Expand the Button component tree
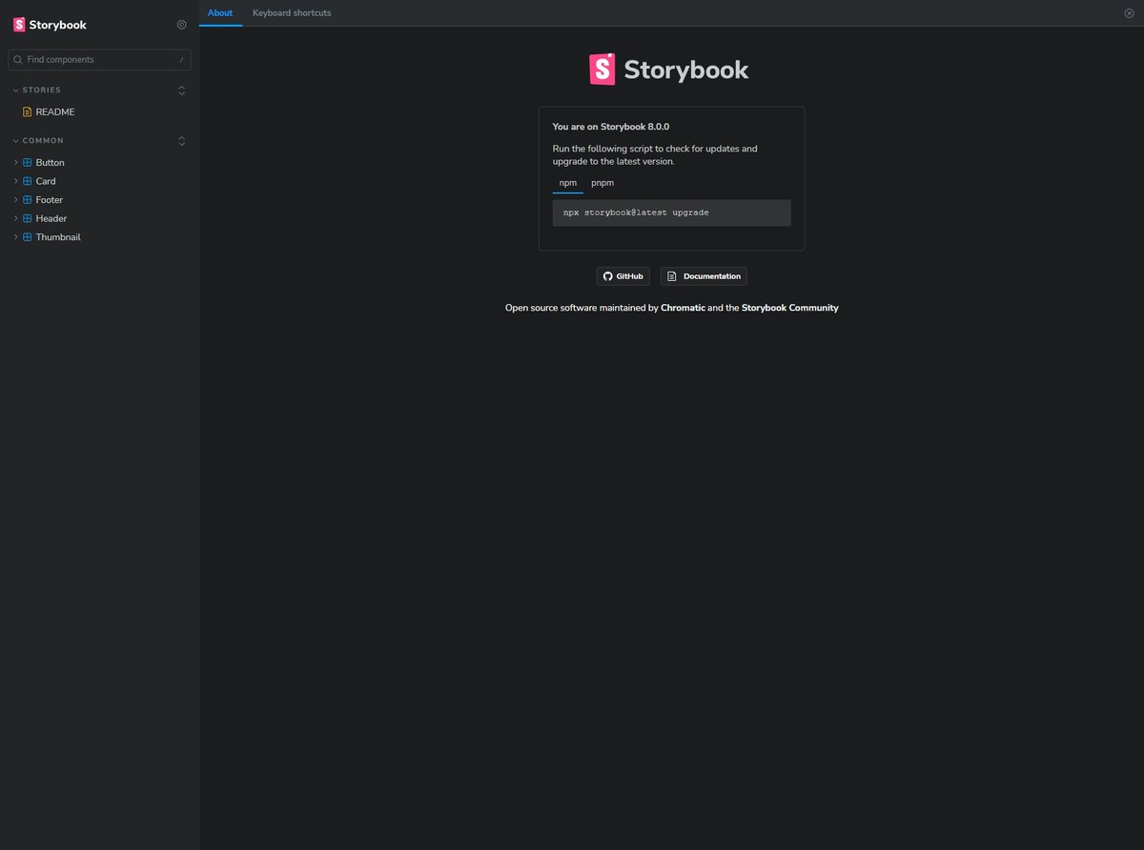The image size is (1144, 850). [15, 163]
